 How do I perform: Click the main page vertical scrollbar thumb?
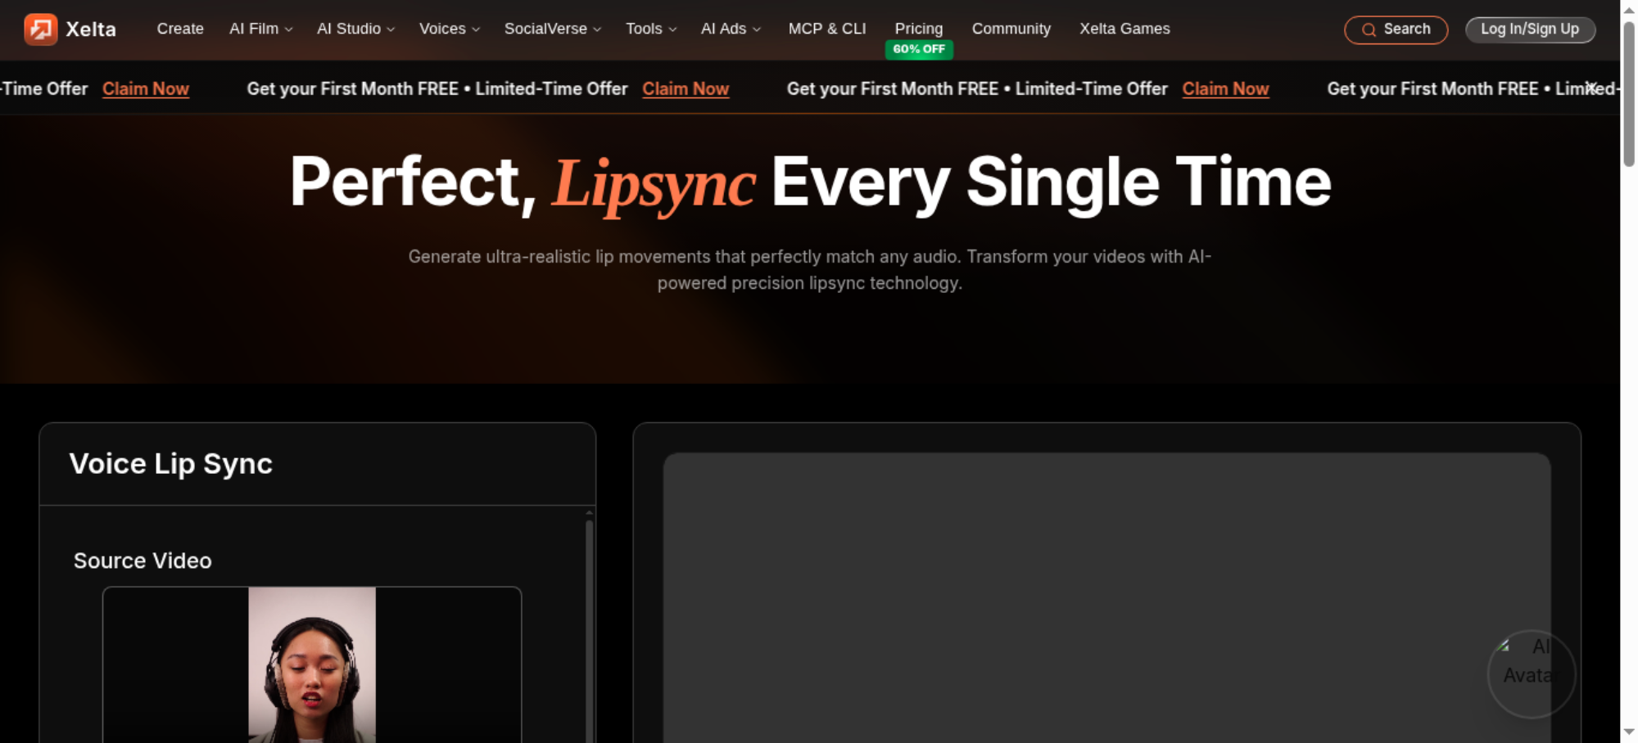click(x=1629, y=93)
